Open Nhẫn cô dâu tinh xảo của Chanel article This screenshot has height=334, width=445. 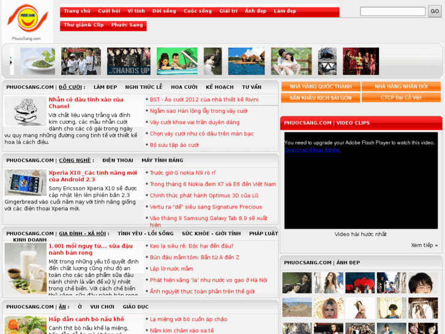click(x=86, y=103)
